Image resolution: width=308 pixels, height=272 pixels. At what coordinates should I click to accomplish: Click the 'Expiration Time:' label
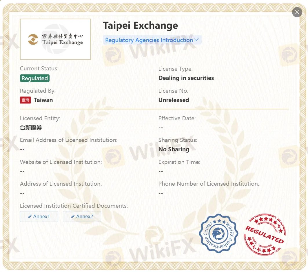(179, 162)
